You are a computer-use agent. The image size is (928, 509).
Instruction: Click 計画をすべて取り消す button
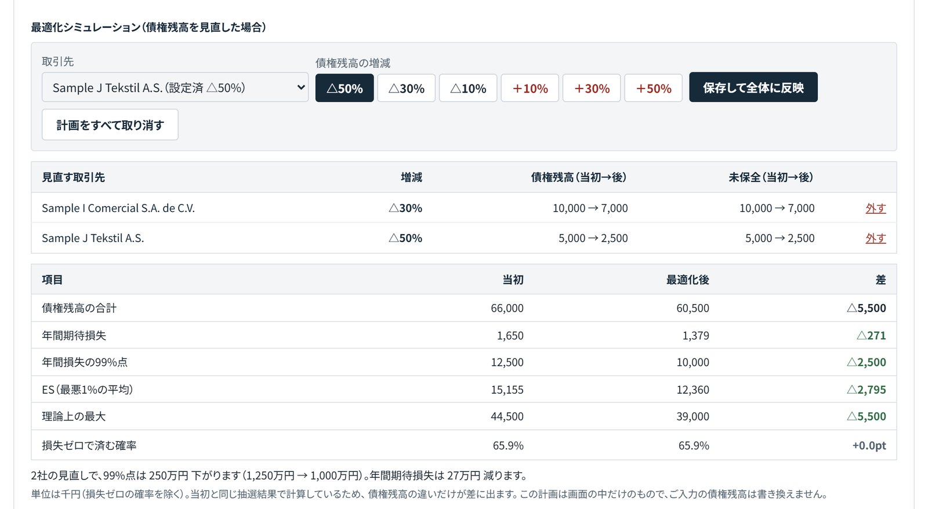pos(110,124)
